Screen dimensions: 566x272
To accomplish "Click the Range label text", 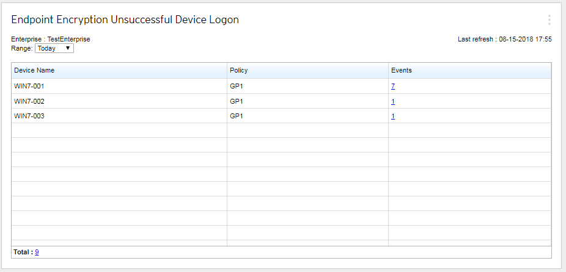I will click(21, 48).
